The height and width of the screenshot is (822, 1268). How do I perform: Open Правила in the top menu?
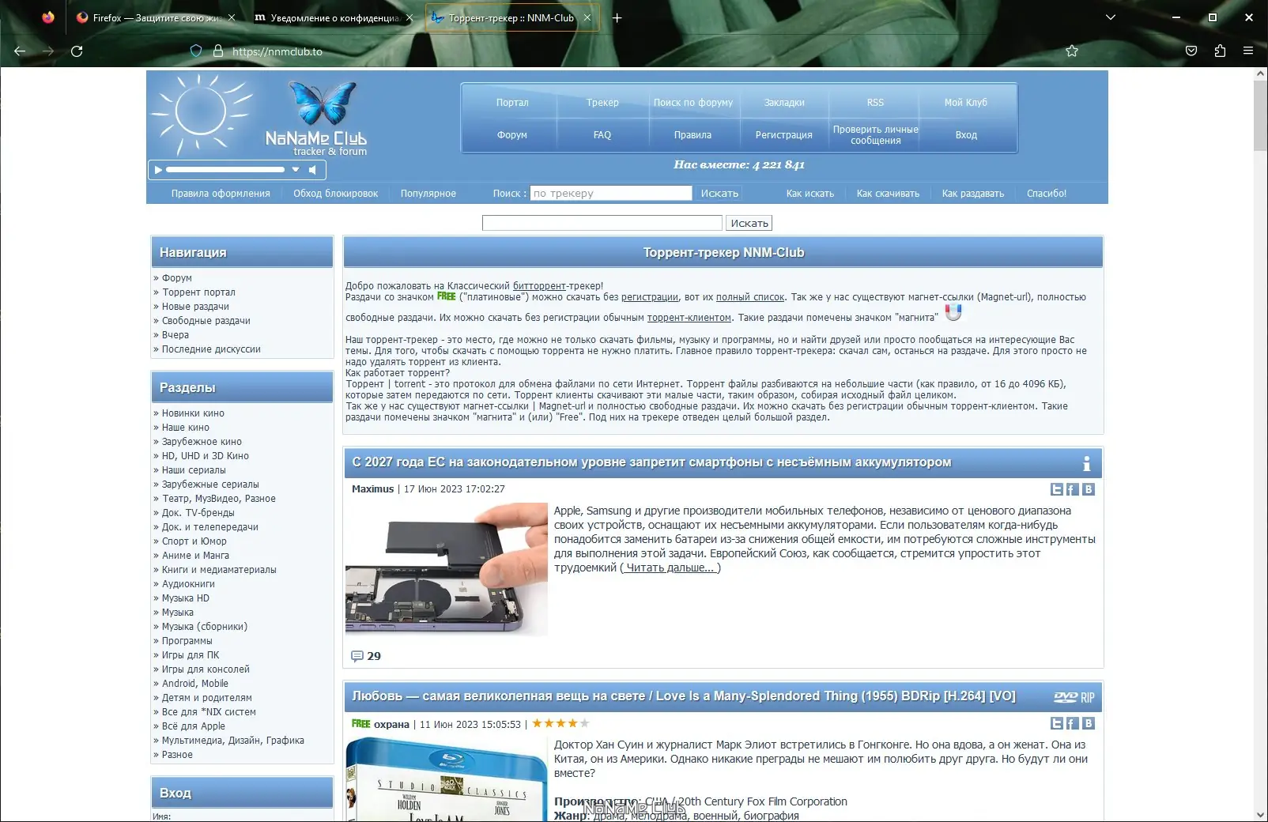[x=693, y=135]
